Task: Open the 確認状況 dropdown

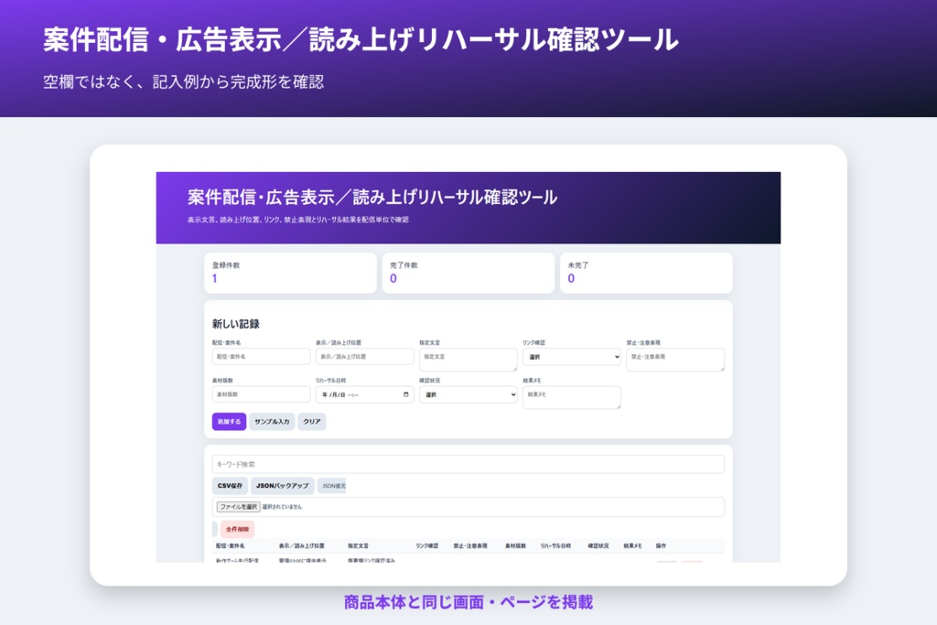Action: point(468,394)
